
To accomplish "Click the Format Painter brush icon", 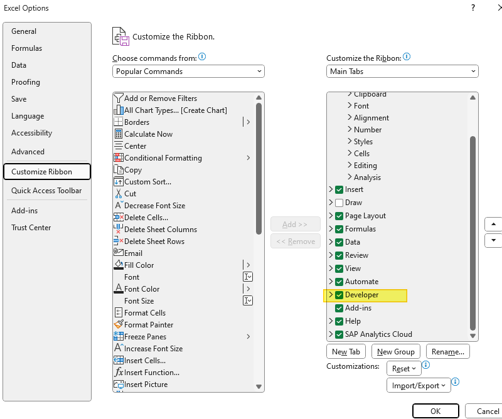I will click(119, 324).
